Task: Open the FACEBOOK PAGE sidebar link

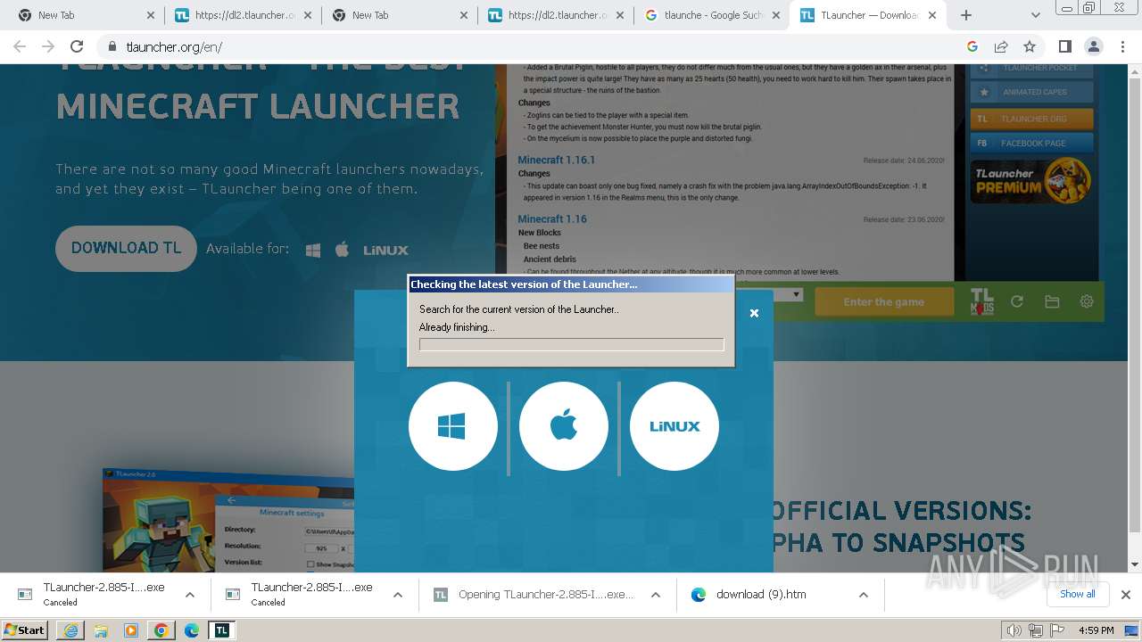Action: pos(1031,143)
